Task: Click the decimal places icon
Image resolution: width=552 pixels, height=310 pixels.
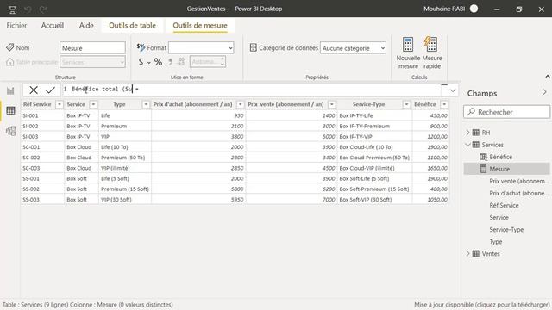Action: pyautogui.click(x=181, y=62)
